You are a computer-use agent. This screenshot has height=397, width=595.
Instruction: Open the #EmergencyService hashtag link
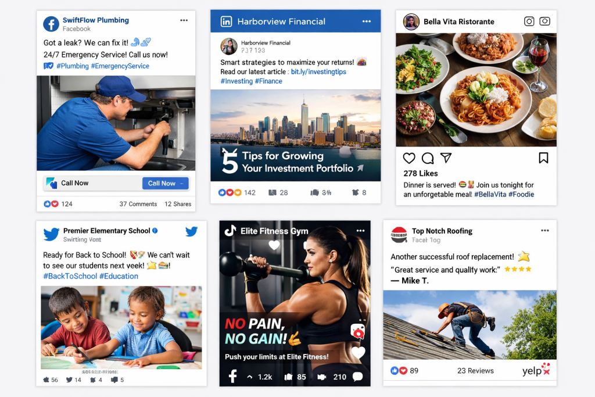tap(120, 66)
